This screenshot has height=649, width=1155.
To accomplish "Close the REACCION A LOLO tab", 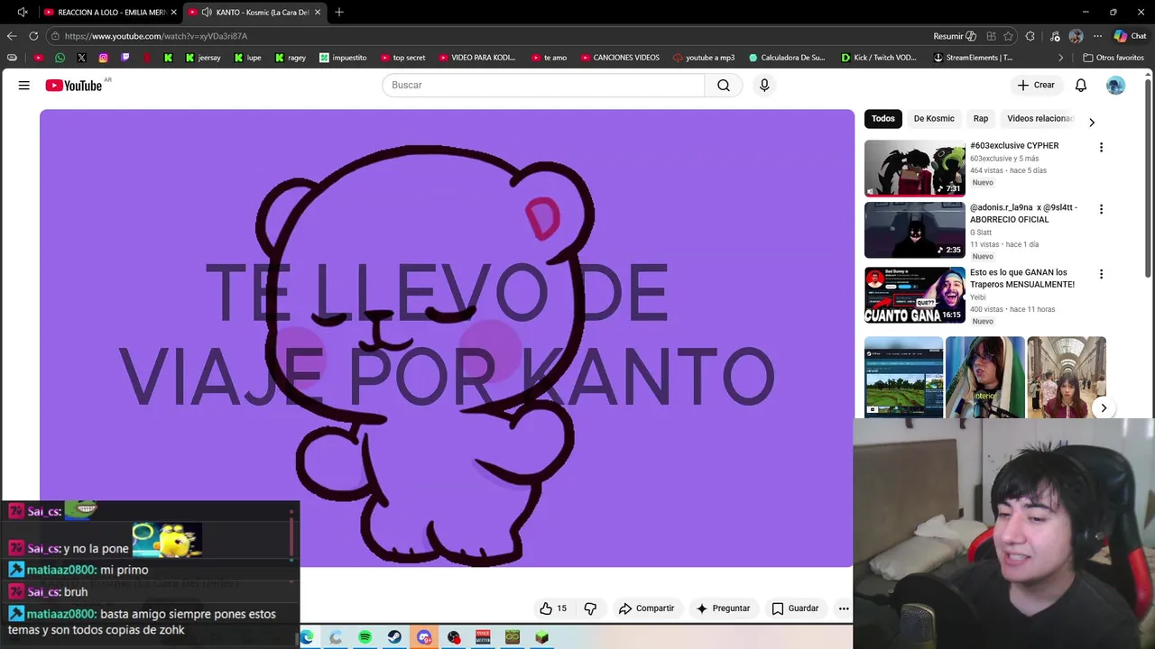I will [x=174, y=13].
